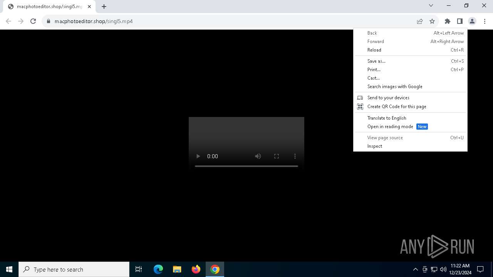Image resolution: width=493 pixels, height=277 pixels.
Task: Minimize the Chrome window
Action: (x=449, y=5)
